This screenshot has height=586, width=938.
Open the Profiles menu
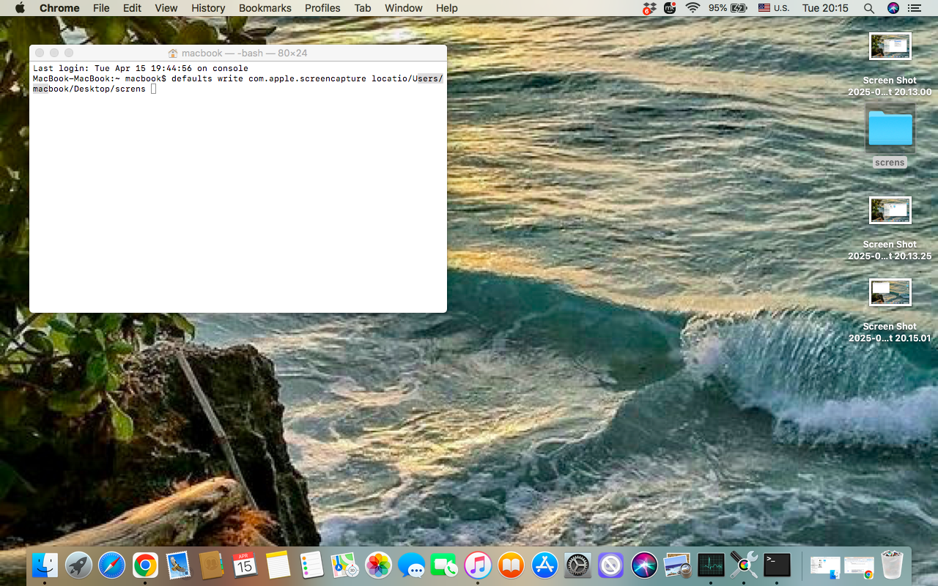click(322, 8)
